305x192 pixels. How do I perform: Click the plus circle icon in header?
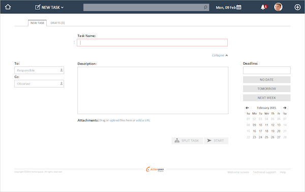(297, 7)
